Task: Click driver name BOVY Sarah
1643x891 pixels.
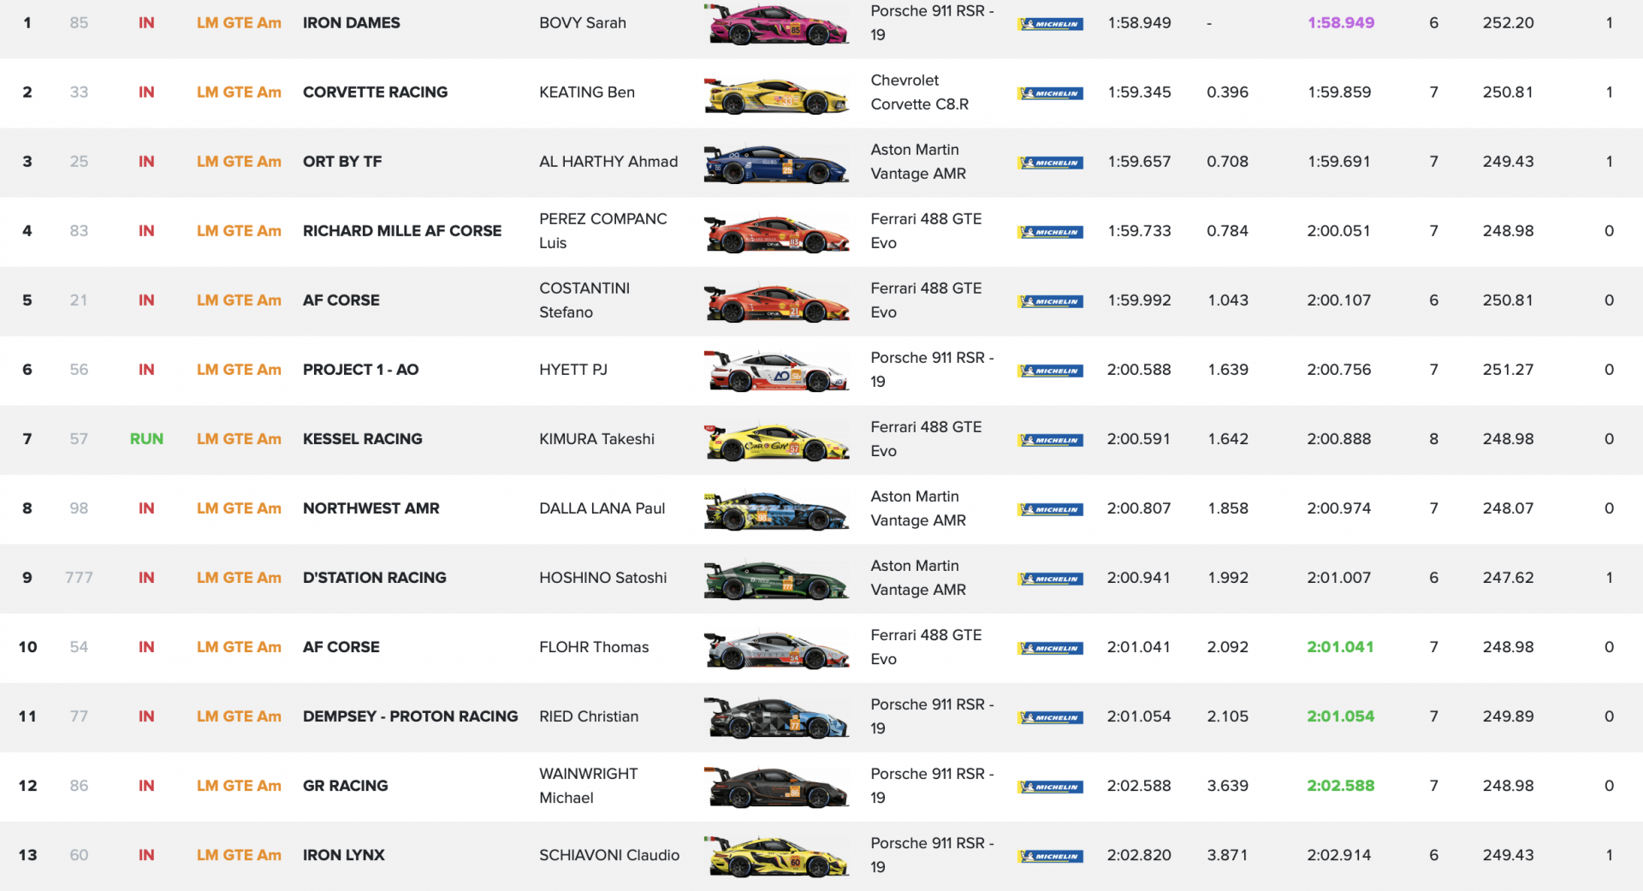Action: 583,23
